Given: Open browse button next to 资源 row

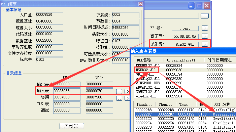Looking at the screenshot, I should click(119, 98).
